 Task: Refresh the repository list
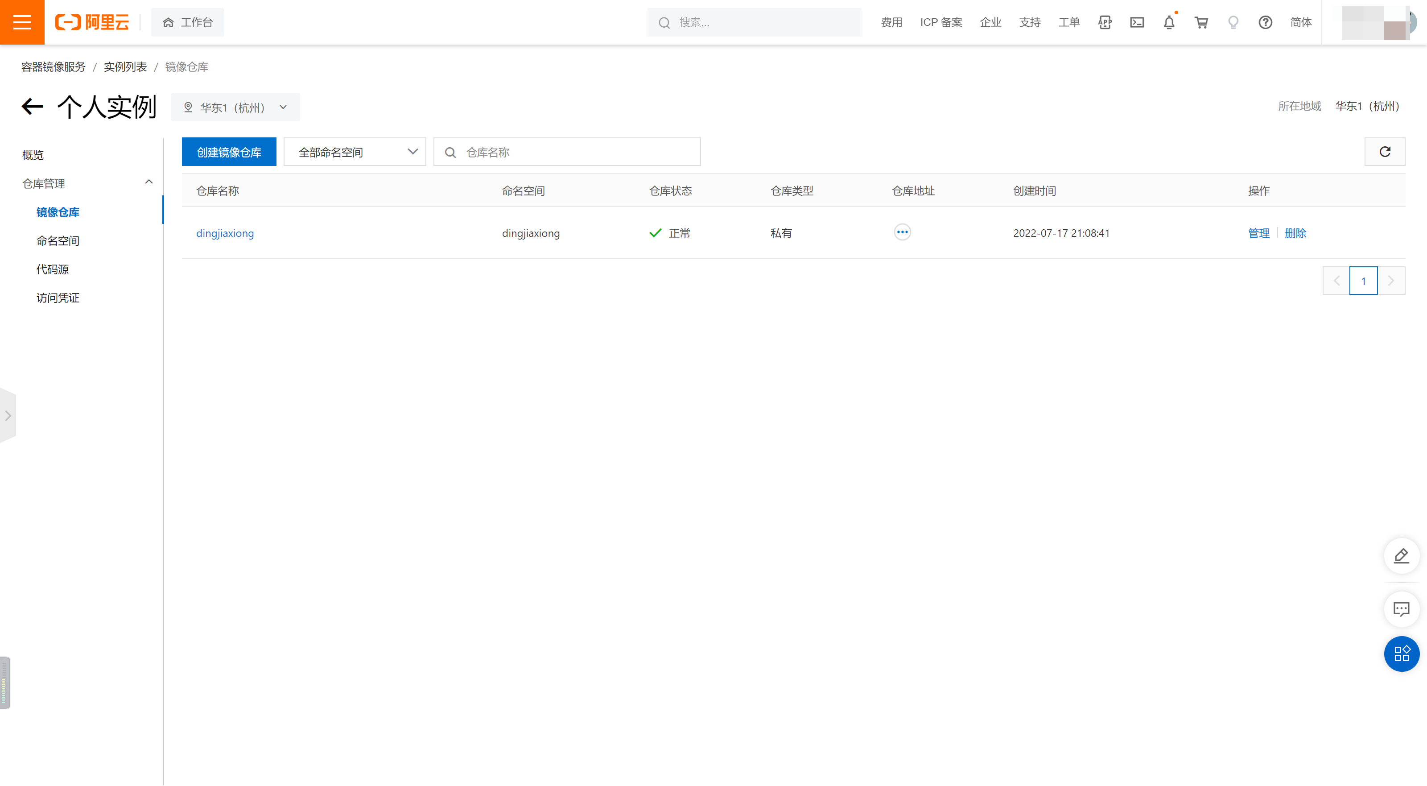[x=1384, y=152]
